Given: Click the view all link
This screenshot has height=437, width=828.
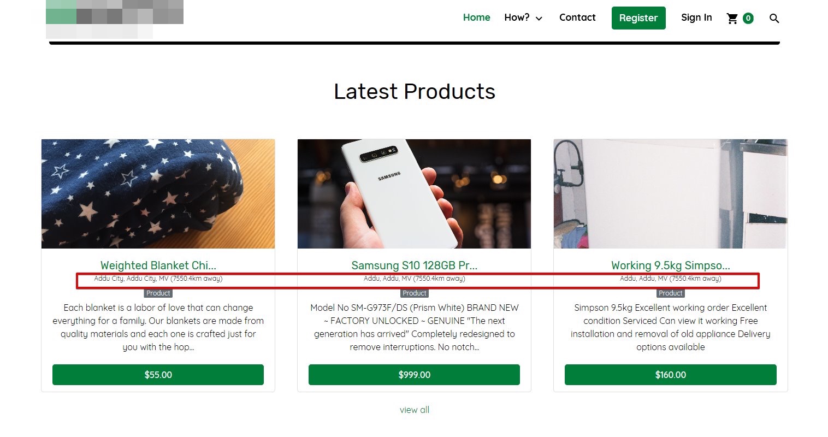Looking at the screenshot, I should tap(414, 410).
